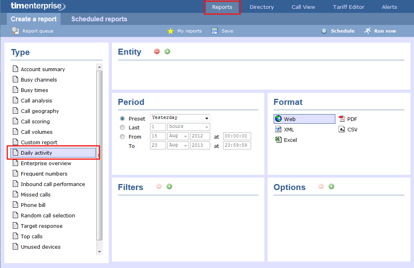Choose the Excel format icon
This screenshot has width=414, height=268.
278,140
